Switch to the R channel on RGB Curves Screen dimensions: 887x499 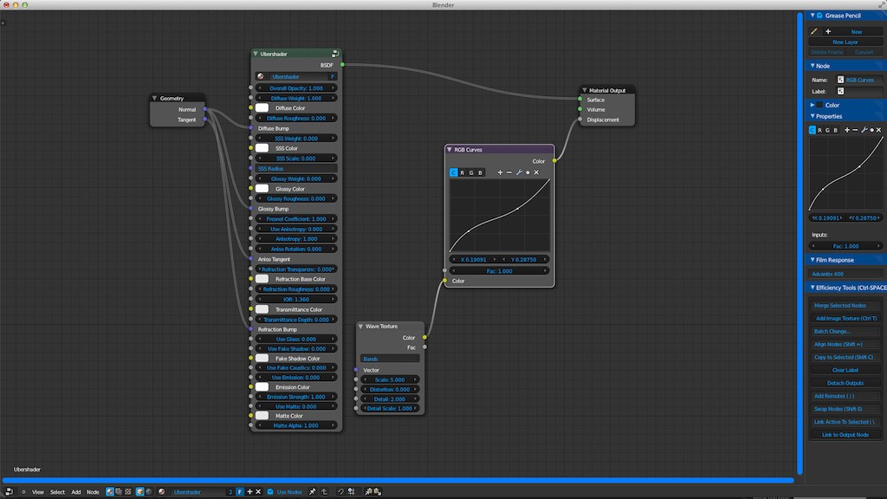pos(462,172)
